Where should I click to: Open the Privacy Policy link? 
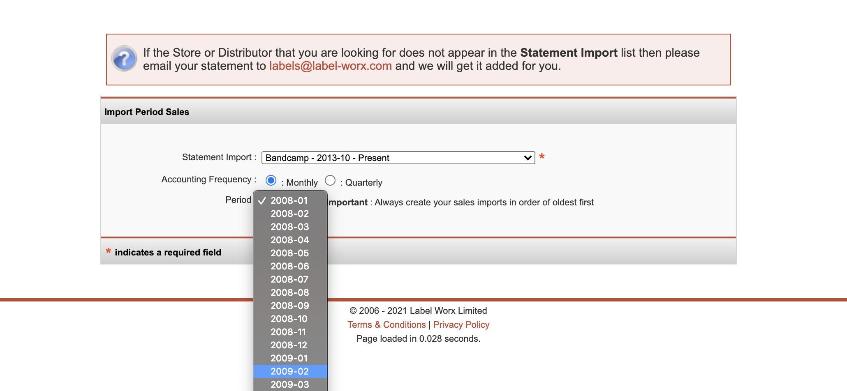click(x=461, y=325)
